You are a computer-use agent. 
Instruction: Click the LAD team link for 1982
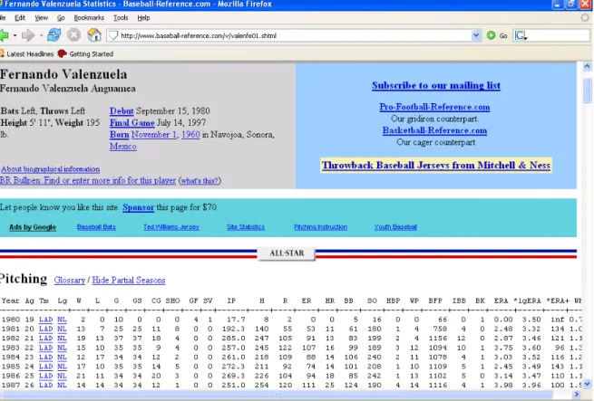pyautogui.click(x=46, y=339)
